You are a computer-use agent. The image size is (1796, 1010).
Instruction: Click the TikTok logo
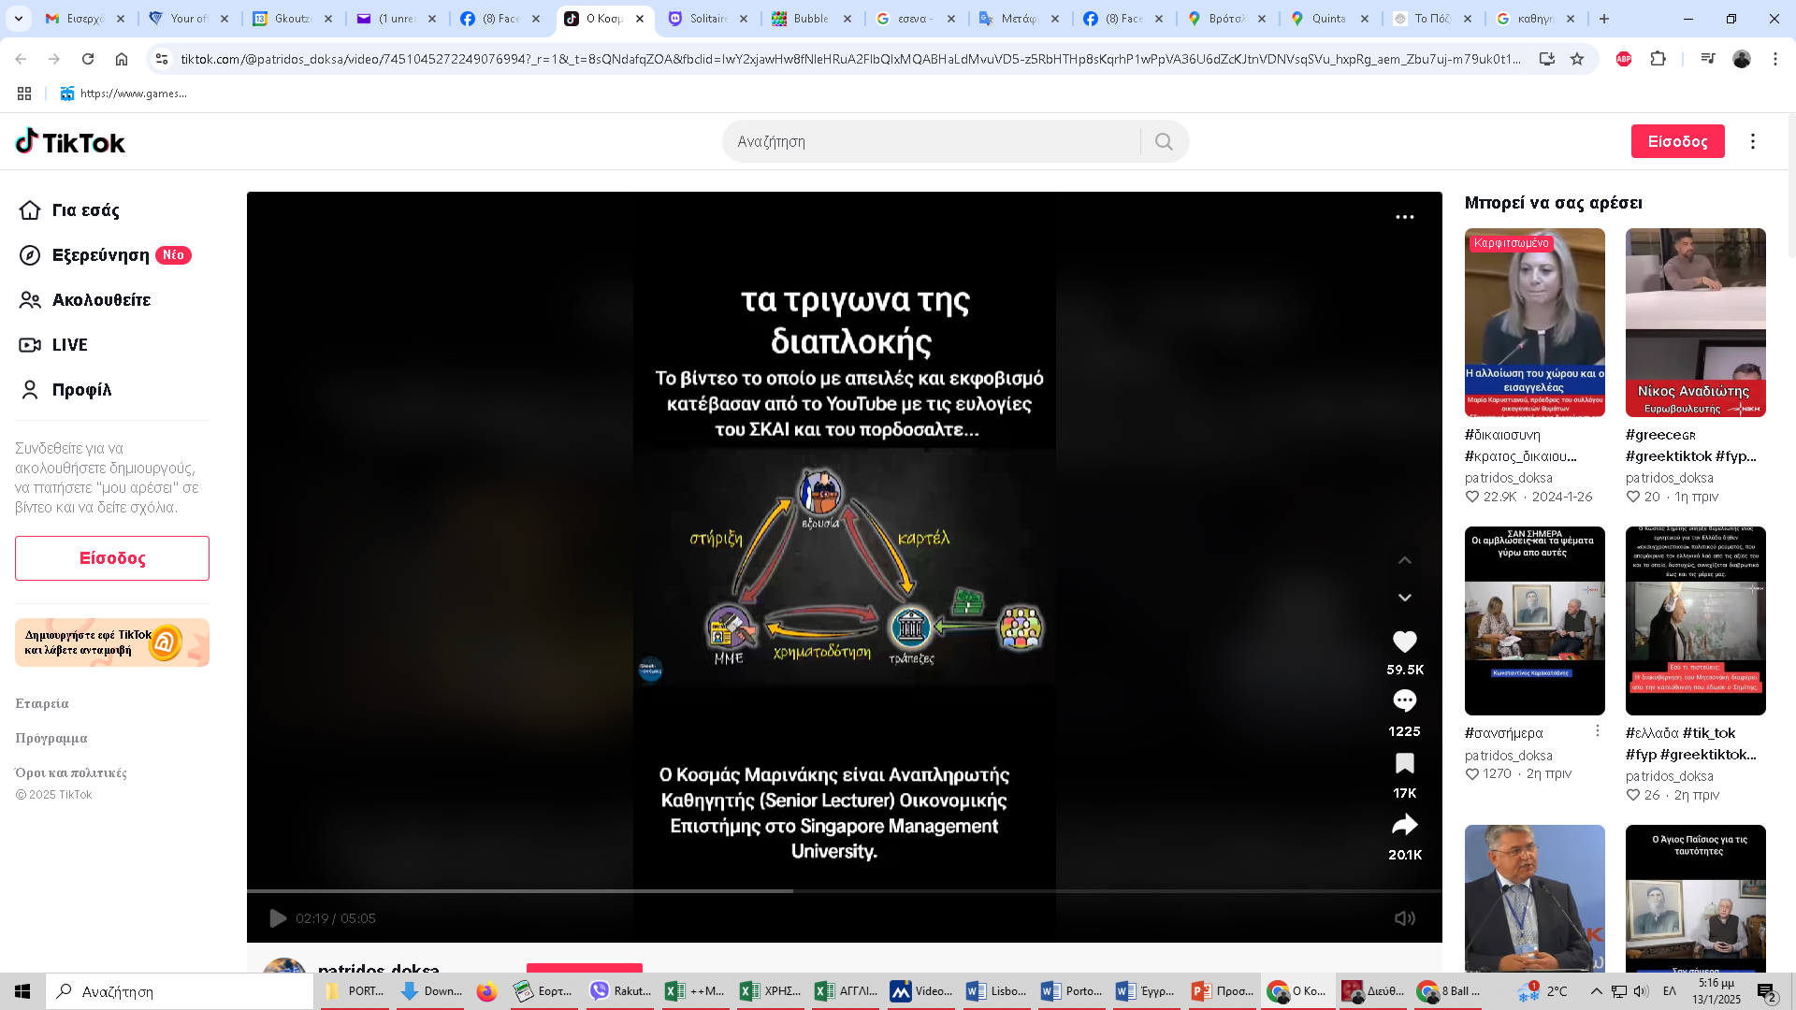(70, 142)
